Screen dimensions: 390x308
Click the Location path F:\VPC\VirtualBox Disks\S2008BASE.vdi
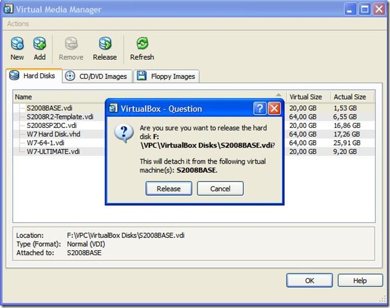[x=126, y=235]
